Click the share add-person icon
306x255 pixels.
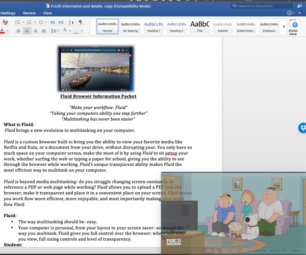coord(299,6)
